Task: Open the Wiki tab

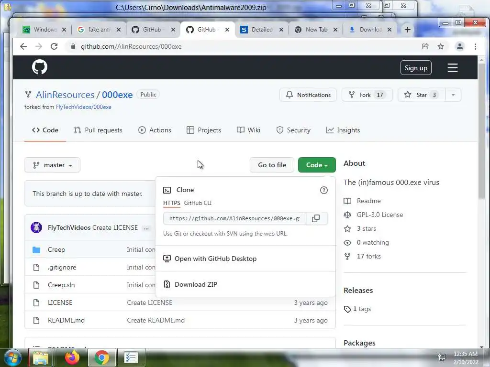Action: pyautogui.click(x=248, y=130)
